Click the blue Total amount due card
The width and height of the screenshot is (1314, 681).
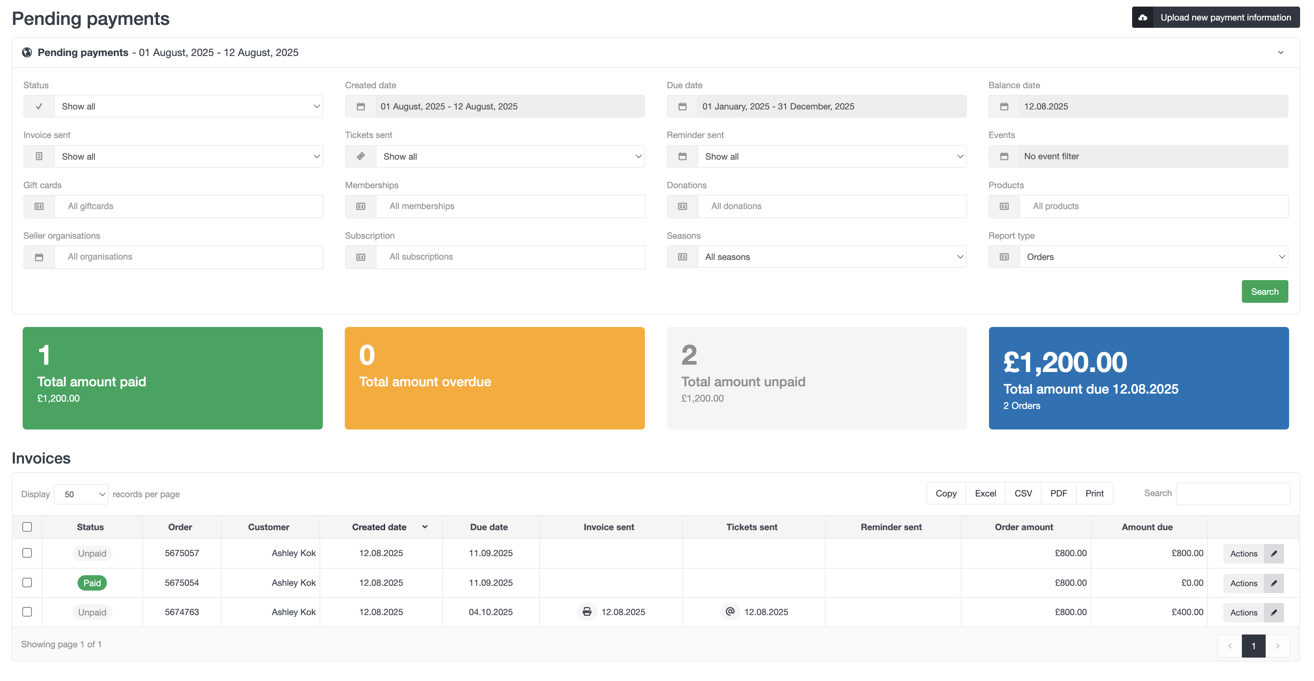pyautogui.click(x=1139, y=378)
